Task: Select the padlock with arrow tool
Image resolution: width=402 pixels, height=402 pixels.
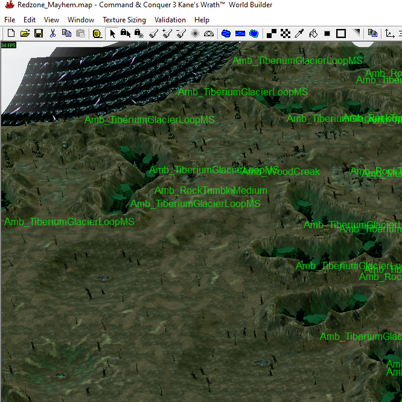Action: tap(126, 34)
